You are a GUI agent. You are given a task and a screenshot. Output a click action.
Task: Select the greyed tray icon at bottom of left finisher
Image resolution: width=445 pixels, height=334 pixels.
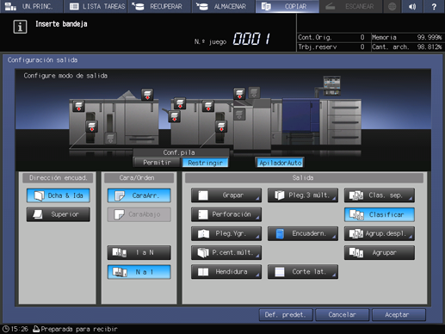click(x=110, y=138)
